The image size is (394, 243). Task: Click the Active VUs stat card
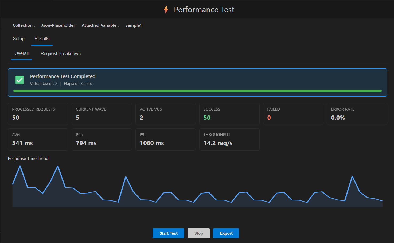click(x=166, y=114)
